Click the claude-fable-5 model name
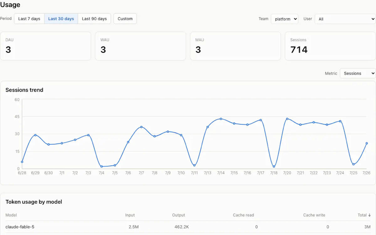The width and height of the screenshot is (376, 235). coord(20,227)
